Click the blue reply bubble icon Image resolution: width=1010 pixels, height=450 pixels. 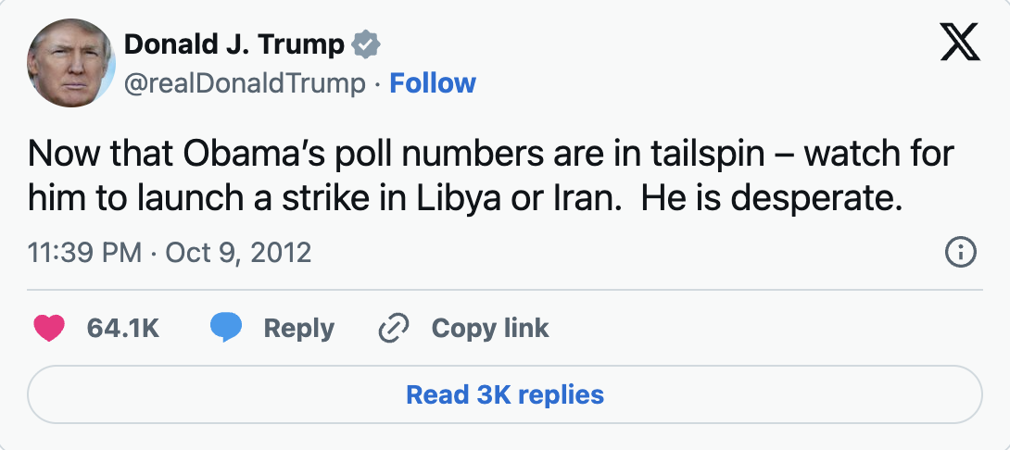(226, 328)
